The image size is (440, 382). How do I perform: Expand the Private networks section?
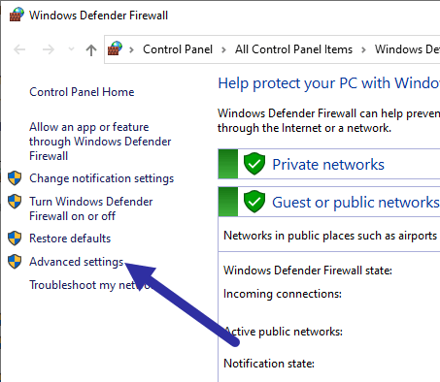pos(329,164)
